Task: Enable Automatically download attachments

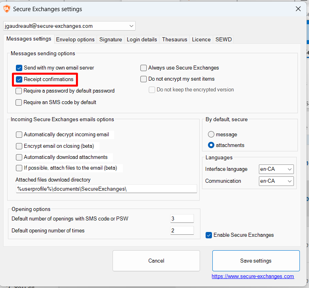Action: [19, 157]
